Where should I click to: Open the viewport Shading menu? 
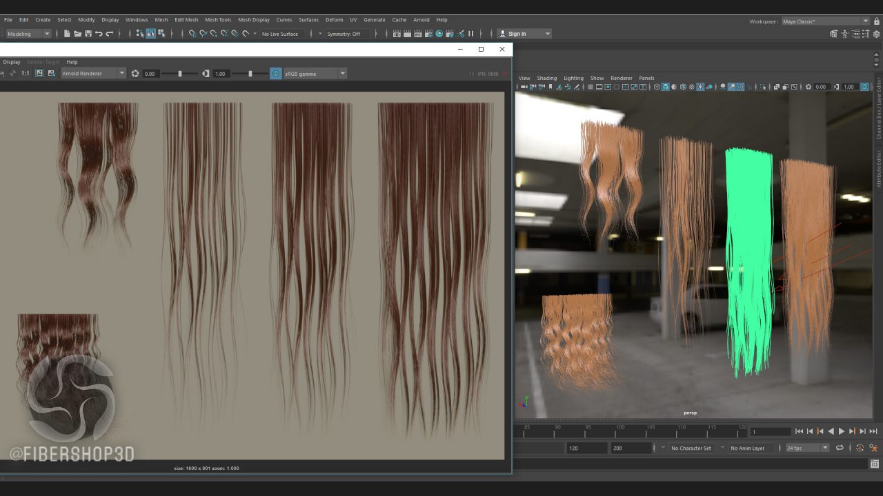pyautogui.click(x=546, y=78)
